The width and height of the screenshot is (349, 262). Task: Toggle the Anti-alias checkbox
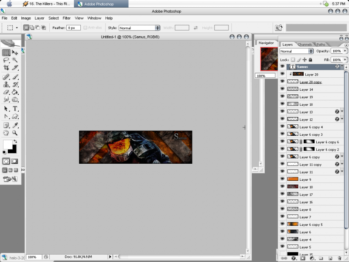click(85, 28)
